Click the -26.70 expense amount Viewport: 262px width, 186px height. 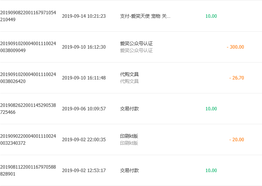(x=236, y=78)
